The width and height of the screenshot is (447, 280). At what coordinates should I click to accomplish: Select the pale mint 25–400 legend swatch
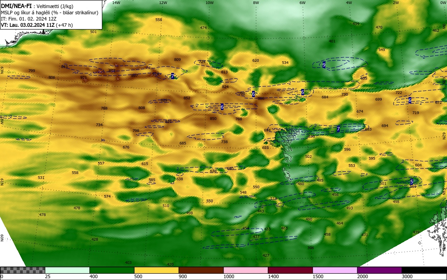click(67, 270)
